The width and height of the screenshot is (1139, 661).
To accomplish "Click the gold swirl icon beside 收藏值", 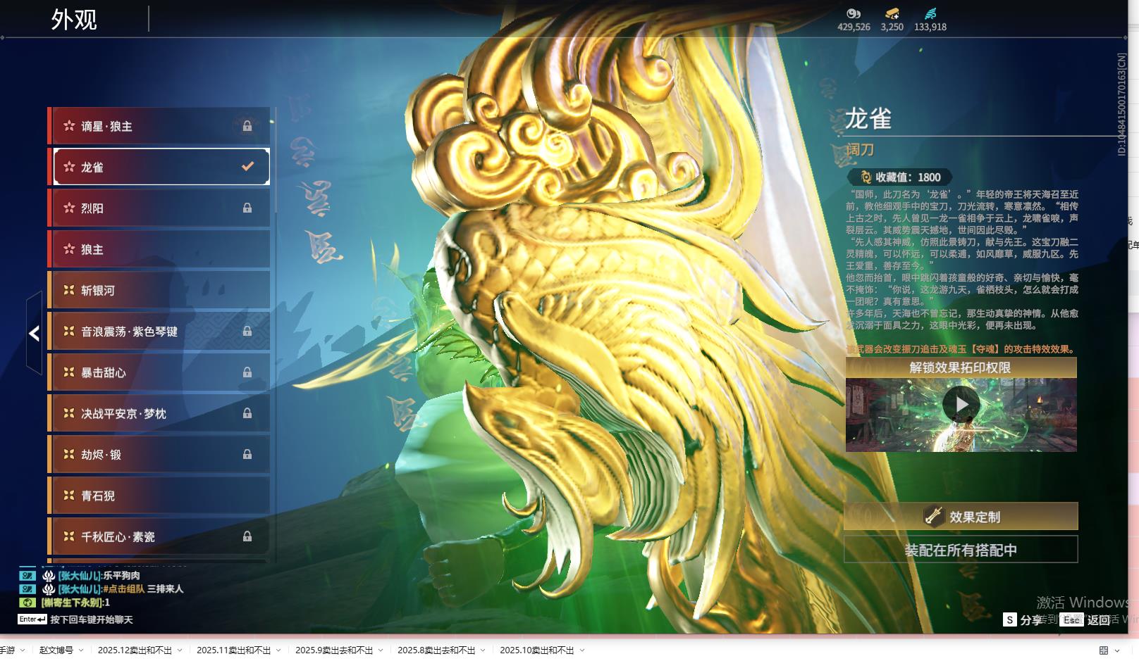I will click(x=866, y=177).
